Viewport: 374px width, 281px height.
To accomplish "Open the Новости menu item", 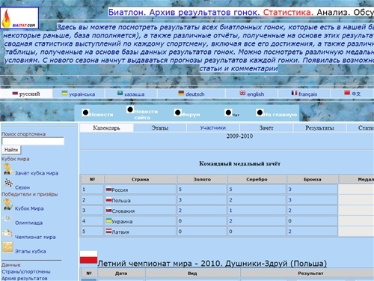I will pos(101,115).
